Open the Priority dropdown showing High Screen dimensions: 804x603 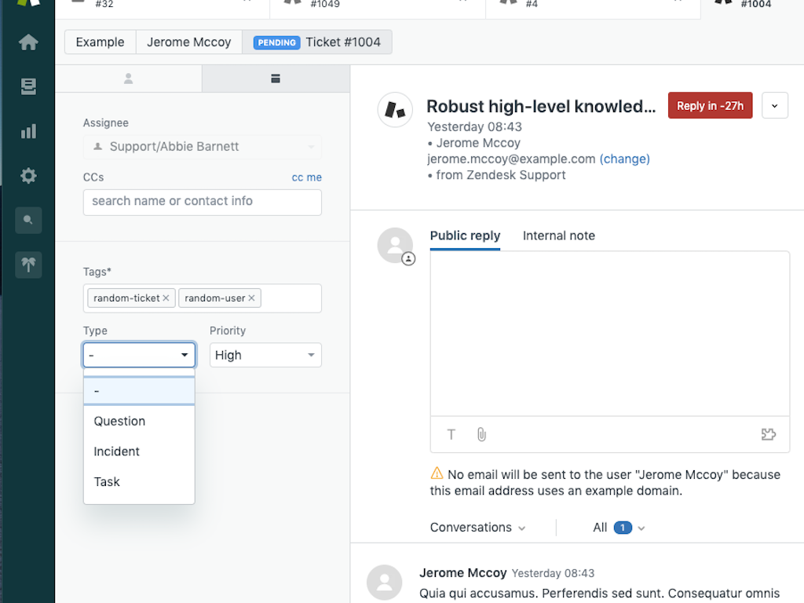[x=265, y=355]
